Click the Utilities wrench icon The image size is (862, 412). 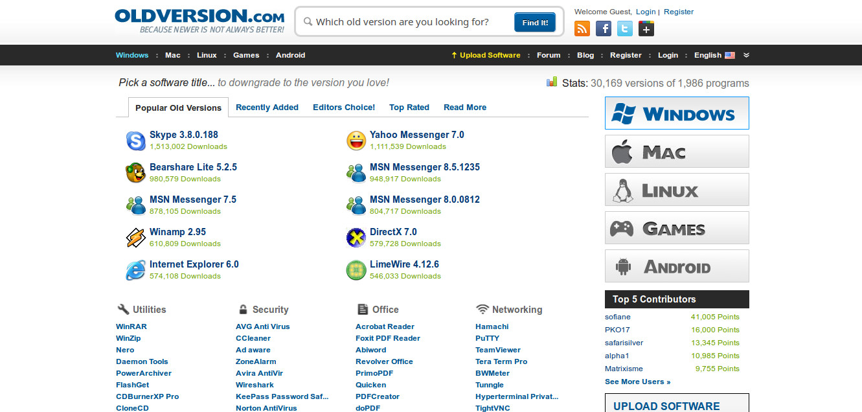[123, 309]
